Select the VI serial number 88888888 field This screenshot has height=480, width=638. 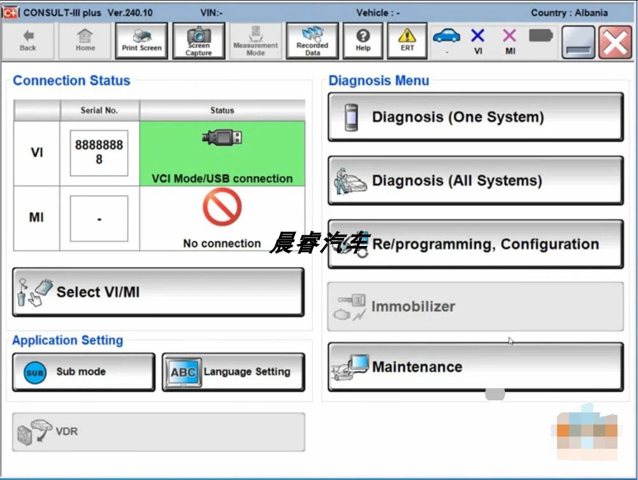point(99,153)
